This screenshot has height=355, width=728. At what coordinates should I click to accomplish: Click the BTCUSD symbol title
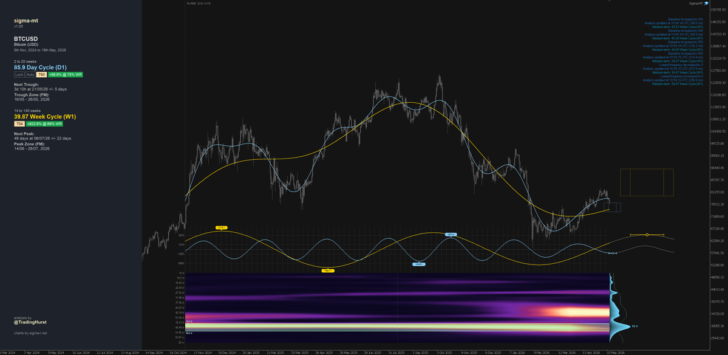pyautogui.click(x=26, y=38)
